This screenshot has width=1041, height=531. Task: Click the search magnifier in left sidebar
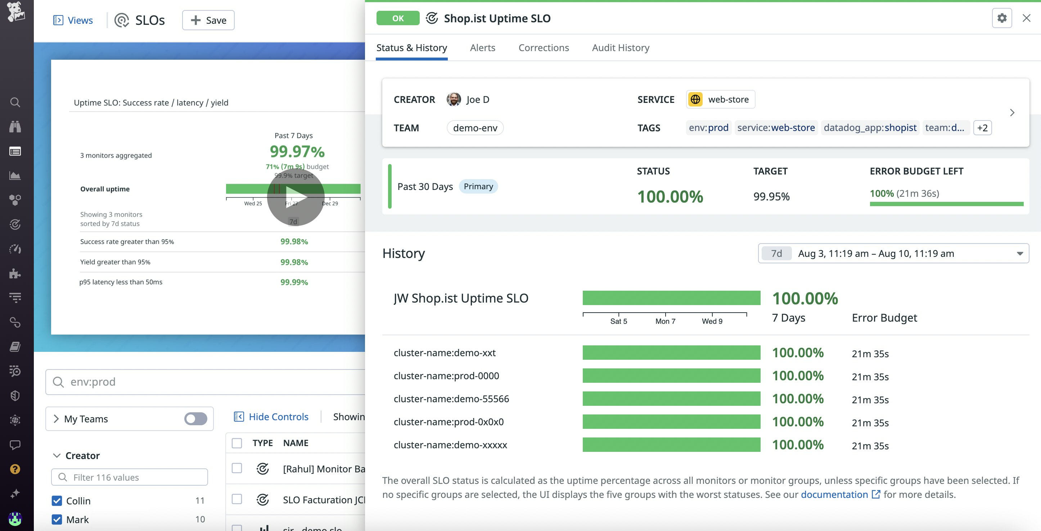click(x=15, y=102)
